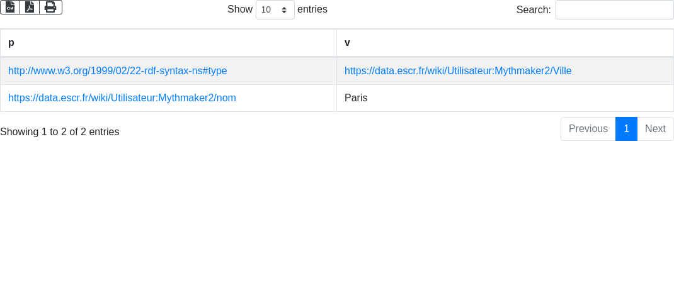The image size is (674, 283).
Task: Export the table as CSV
Action: [x=10, y=7]
